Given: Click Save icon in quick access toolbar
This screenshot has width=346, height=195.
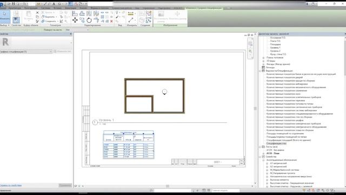Looking at the screenshot, I should (14, 4).
